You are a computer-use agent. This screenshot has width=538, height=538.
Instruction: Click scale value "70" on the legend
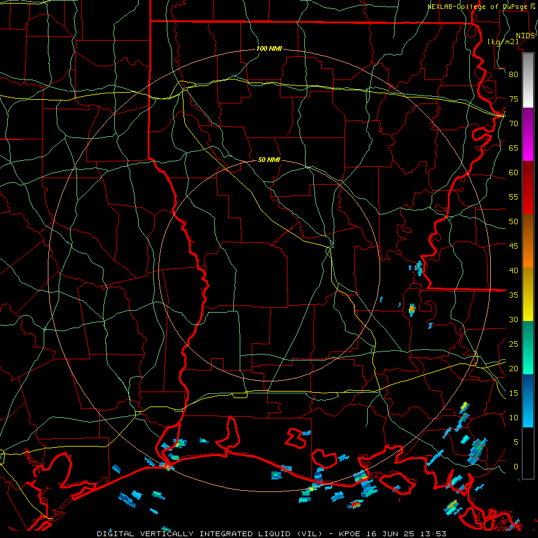pyautogui.click(x=513, y=124)
